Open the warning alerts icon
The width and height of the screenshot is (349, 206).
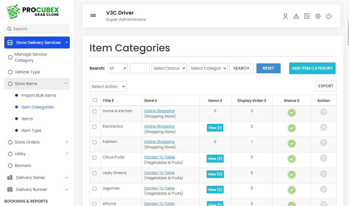coord(296,16)
